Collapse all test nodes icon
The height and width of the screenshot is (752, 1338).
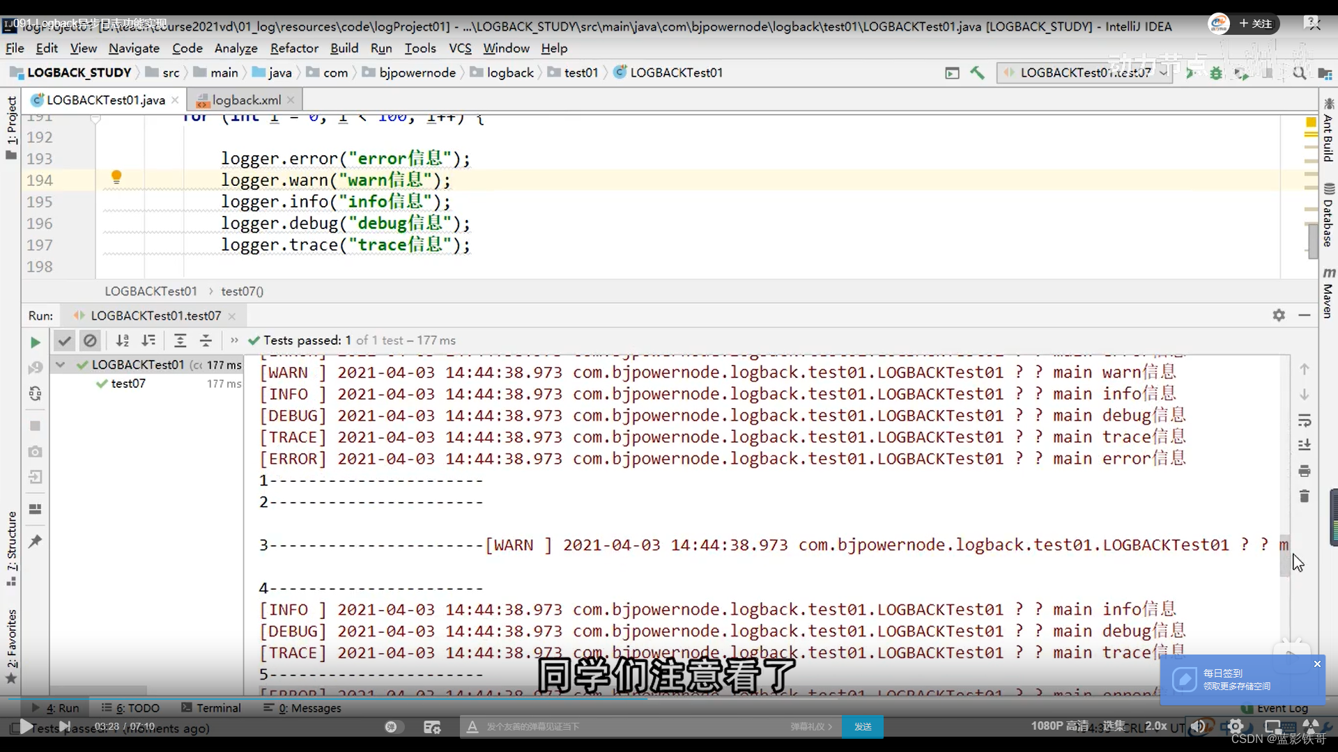coord(206,340)
